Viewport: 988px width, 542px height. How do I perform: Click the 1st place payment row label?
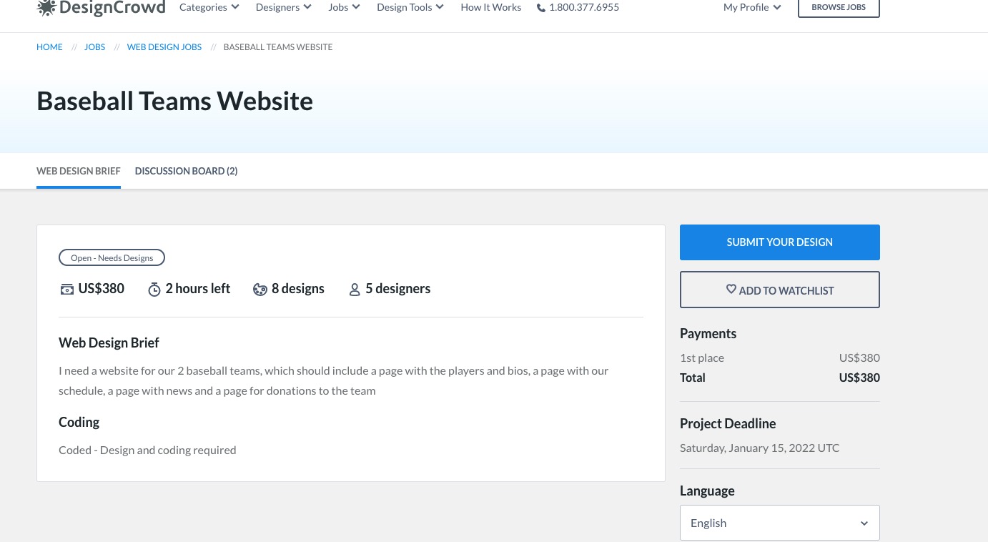click(702, 358)
